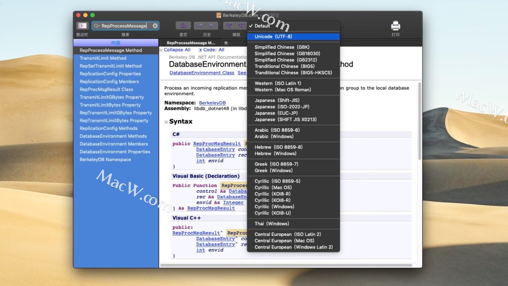
Task: Add a new tab with plus button
Action: click(x=226, y=43)
